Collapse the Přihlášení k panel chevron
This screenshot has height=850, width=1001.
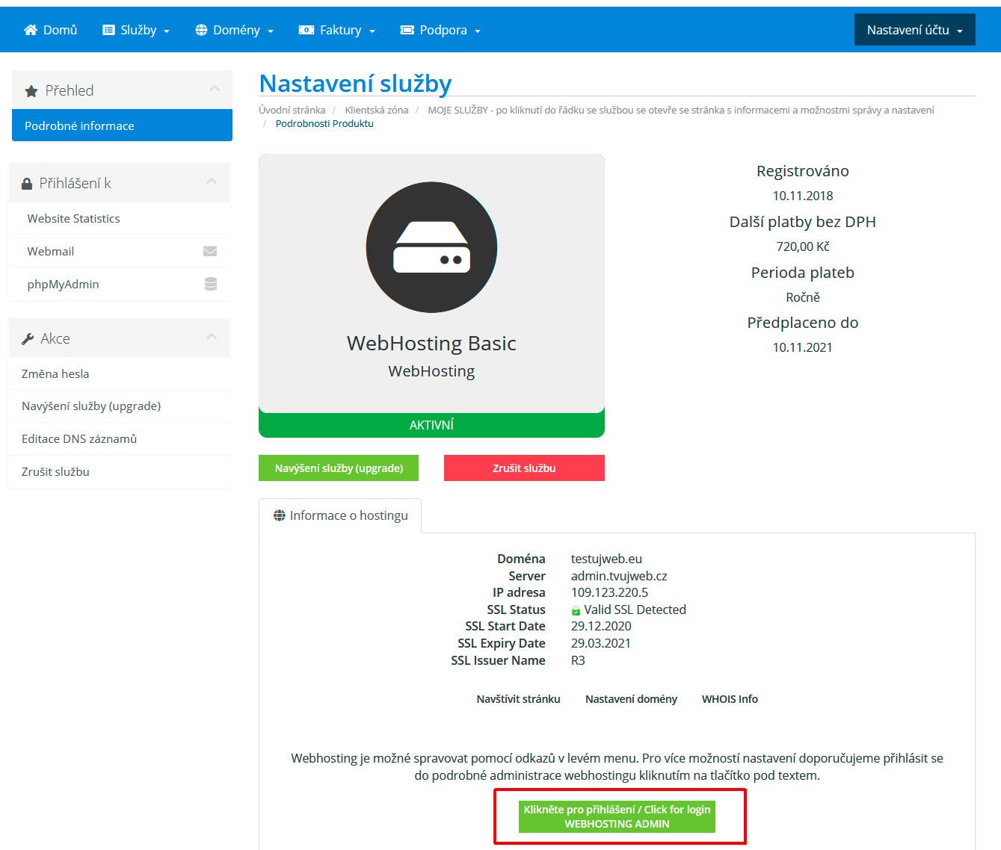point(212,182)
